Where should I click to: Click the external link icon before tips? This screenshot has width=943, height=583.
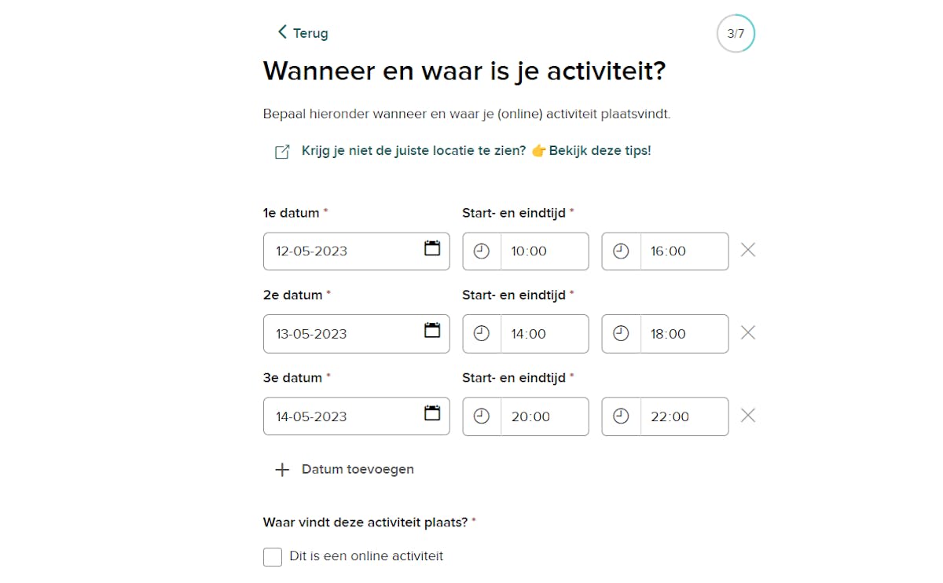[x=282, y=152]
